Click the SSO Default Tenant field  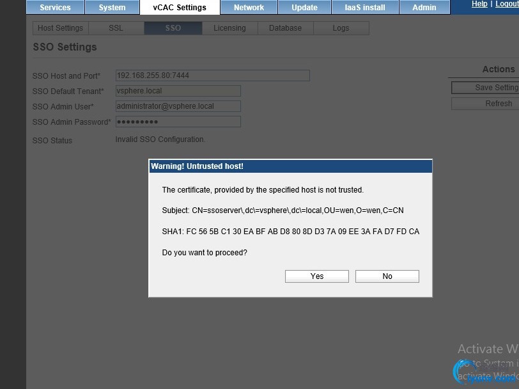pyautogui.click(x=178, y=91)
